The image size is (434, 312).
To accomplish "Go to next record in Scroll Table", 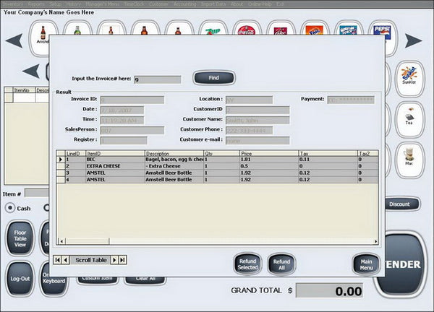I will click(114, 260).
